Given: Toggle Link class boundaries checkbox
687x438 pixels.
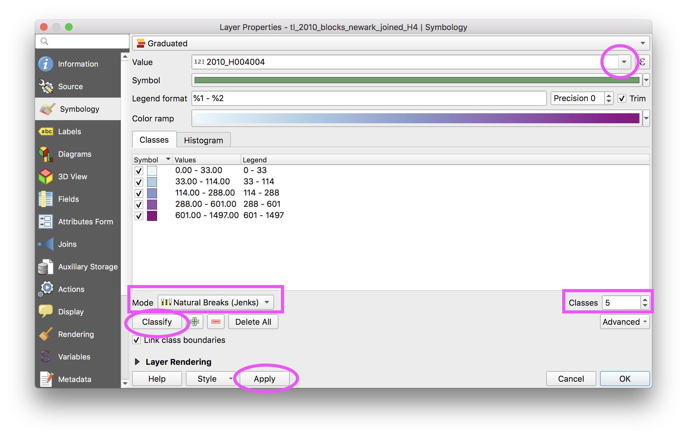Looking at the screenshot, I should (x=137, y=340).
